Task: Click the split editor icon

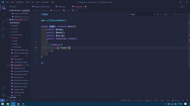Action: [x=182, y=6]
